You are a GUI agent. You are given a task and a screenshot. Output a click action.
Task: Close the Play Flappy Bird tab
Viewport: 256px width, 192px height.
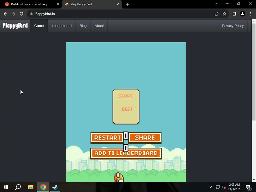tap(118, 4)
